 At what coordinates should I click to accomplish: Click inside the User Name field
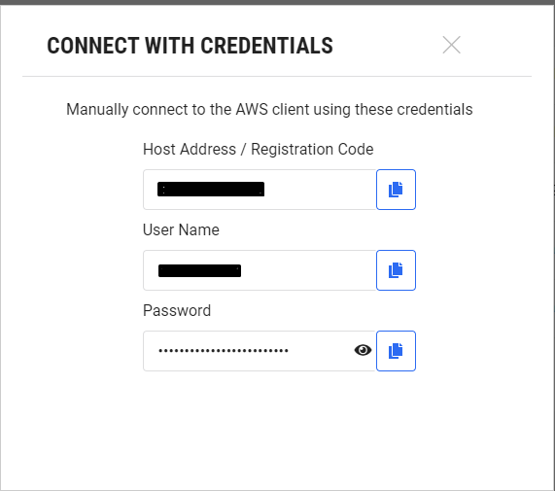260,270
